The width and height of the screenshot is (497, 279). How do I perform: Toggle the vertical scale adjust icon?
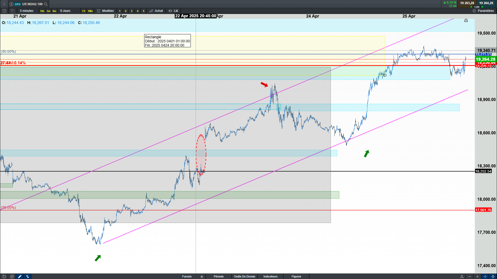[493, 276]
